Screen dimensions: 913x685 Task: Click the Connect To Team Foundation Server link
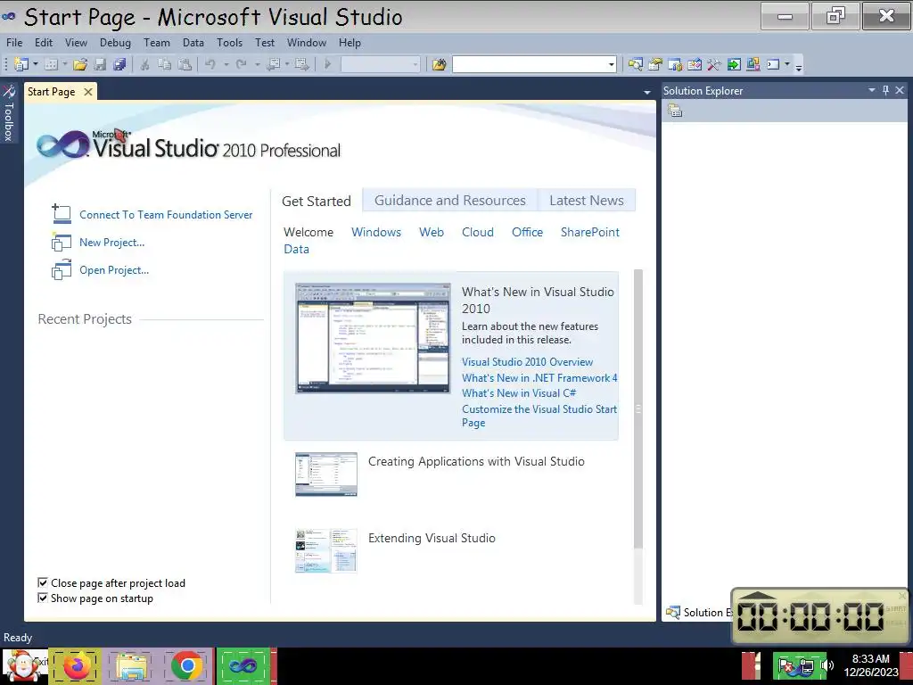166,214
